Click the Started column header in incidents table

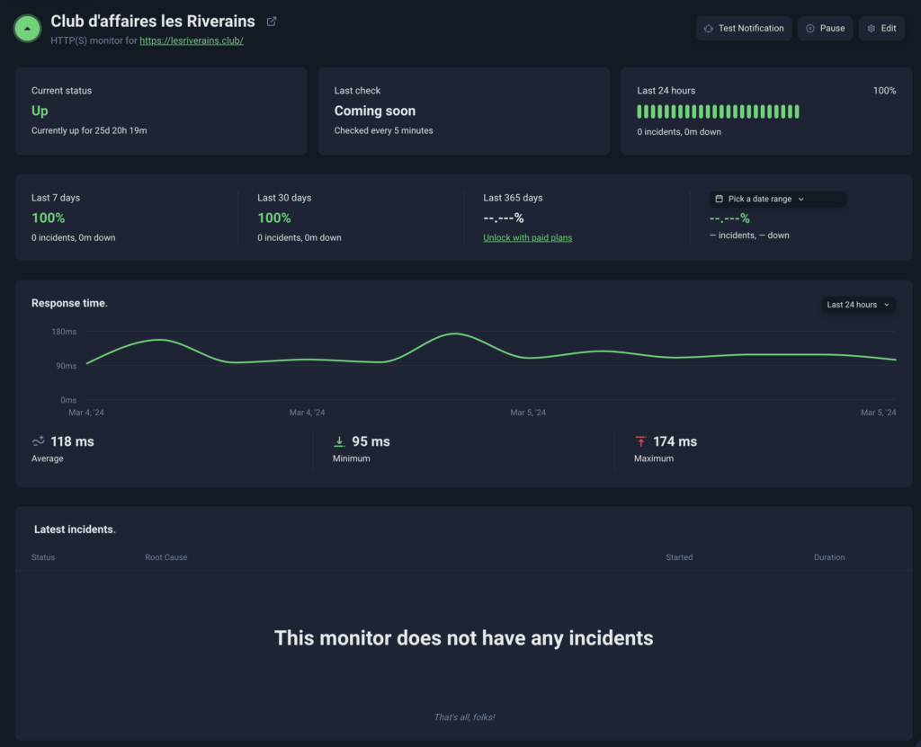coord(679,557)
